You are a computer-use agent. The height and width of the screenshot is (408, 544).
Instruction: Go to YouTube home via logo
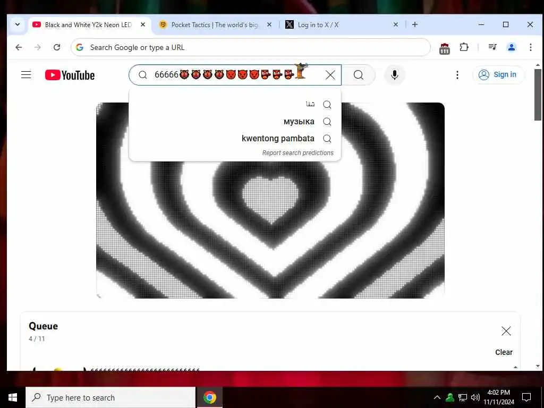[x=70, y=75]
